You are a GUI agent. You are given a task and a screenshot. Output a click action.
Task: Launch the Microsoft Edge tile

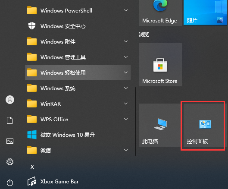coord(160,13)
